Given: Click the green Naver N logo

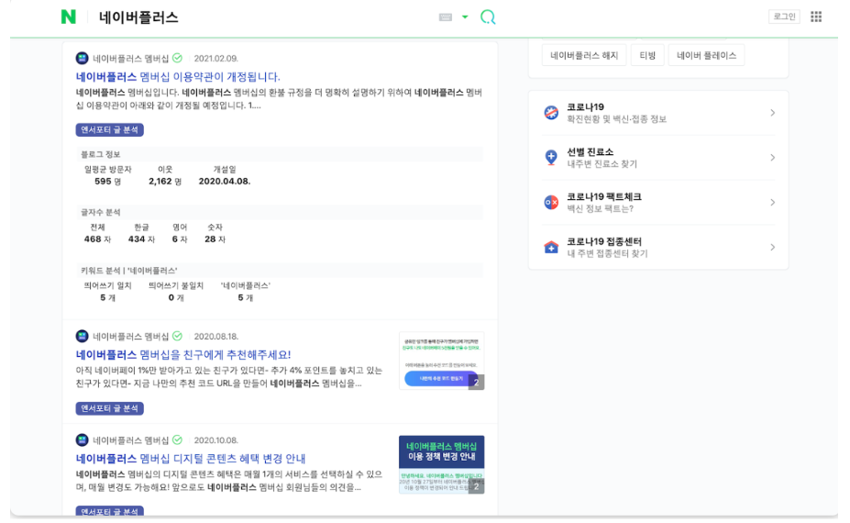Looking at the screenshot, I should coord(68,17).
